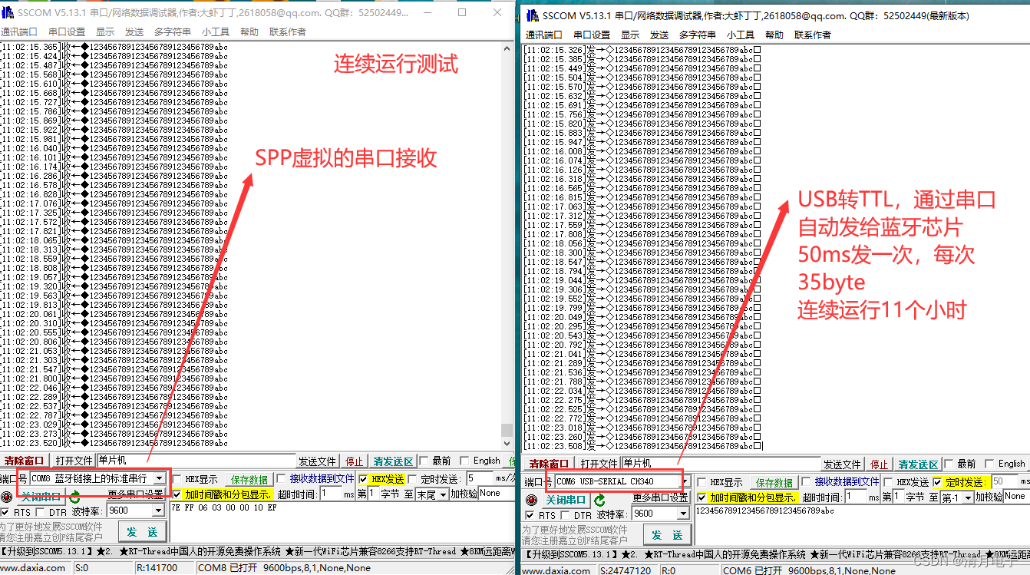This screenshot has height=575, width=1030.
Task: Open 多字符串 menu in COM8 window
Action: (x=173, y=31)
